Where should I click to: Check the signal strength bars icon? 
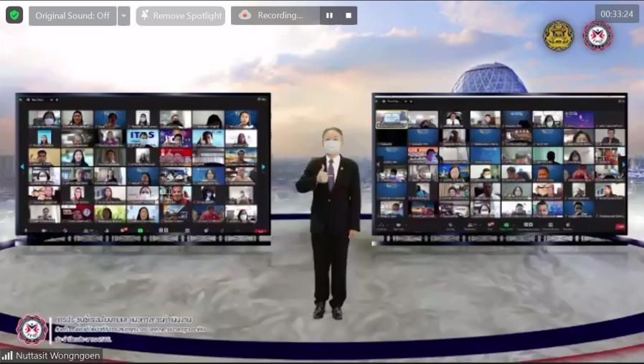tap(7, 356)
